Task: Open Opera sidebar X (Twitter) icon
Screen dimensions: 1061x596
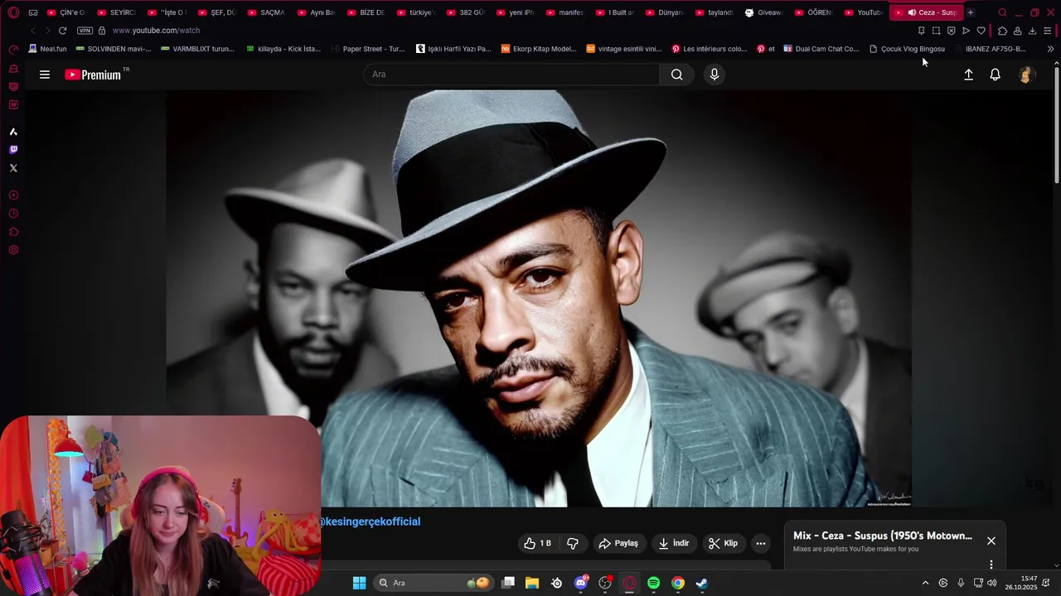Action: [13, 168]
